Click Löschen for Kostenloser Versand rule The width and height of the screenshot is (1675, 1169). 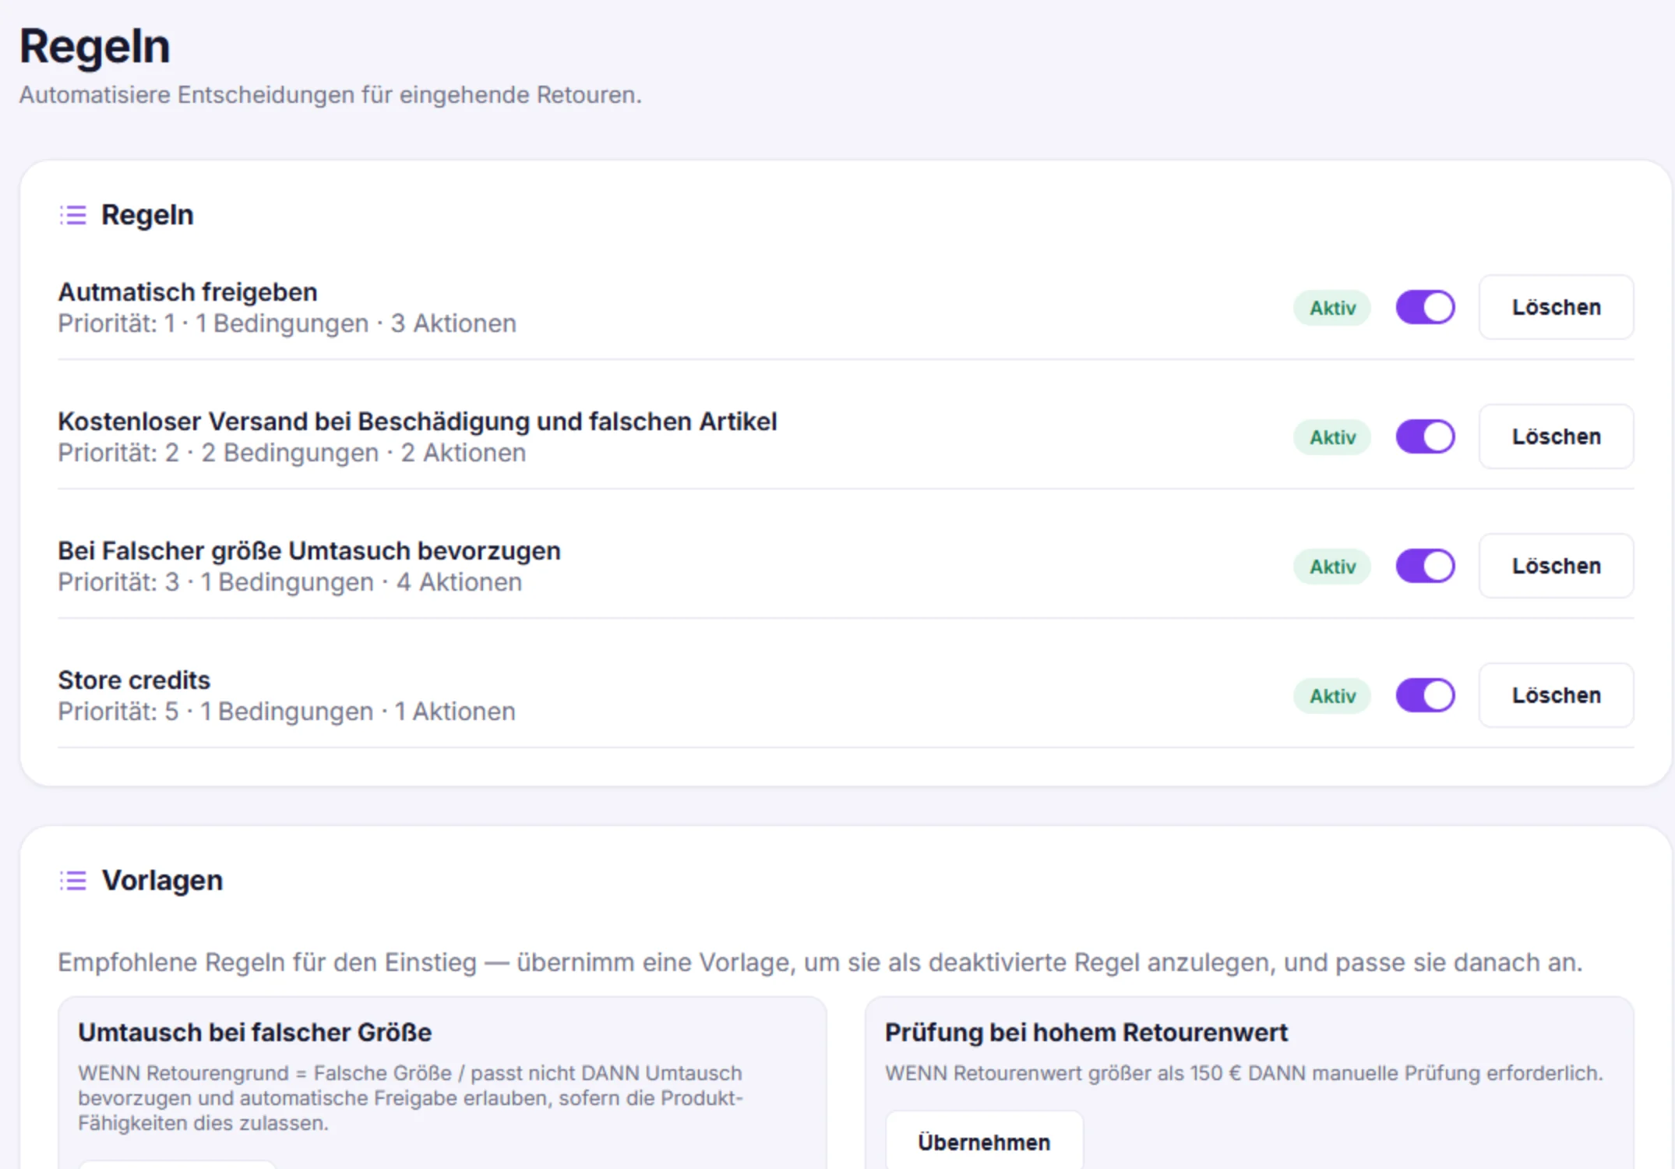point(1556,436)
